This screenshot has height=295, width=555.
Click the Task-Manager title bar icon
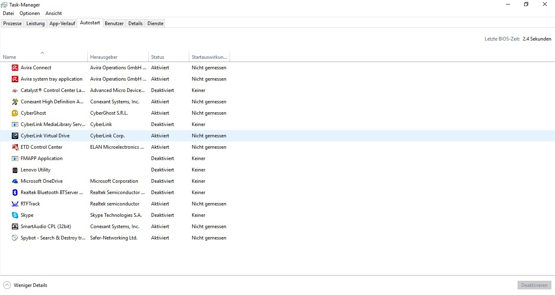(x=4, y=4)
